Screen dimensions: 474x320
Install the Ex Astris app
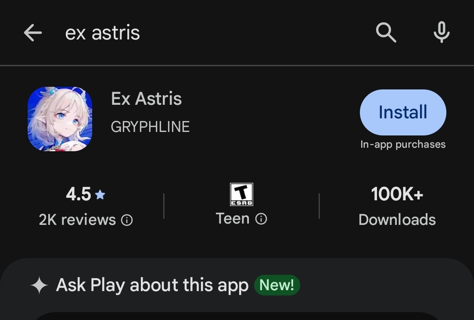click(x=403, y=112)
